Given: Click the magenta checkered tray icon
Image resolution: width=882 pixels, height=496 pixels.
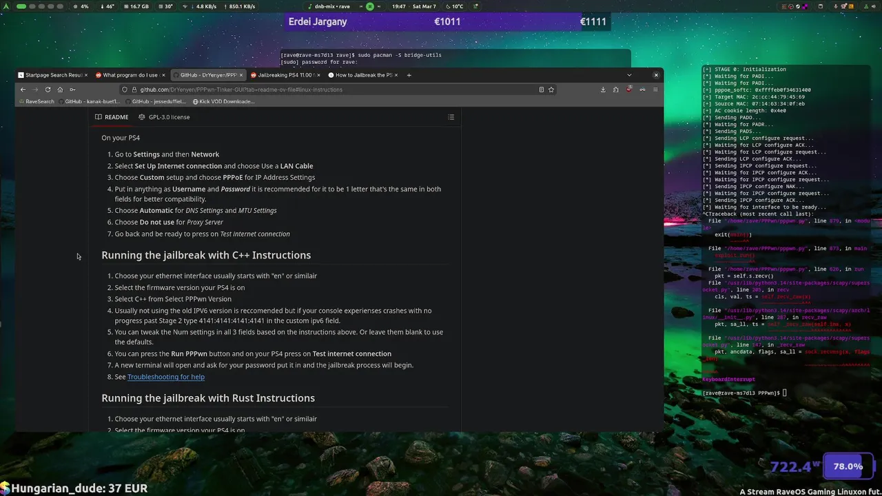Looking at the screenshot, I should (805, 6).
